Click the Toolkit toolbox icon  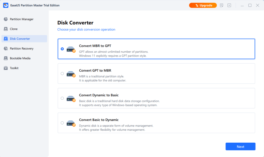tap(6, 68)
